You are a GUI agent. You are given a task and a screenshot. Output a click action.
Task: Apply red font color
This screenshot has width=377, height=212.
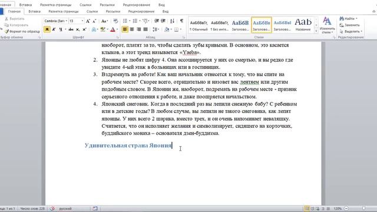point(113,29)
